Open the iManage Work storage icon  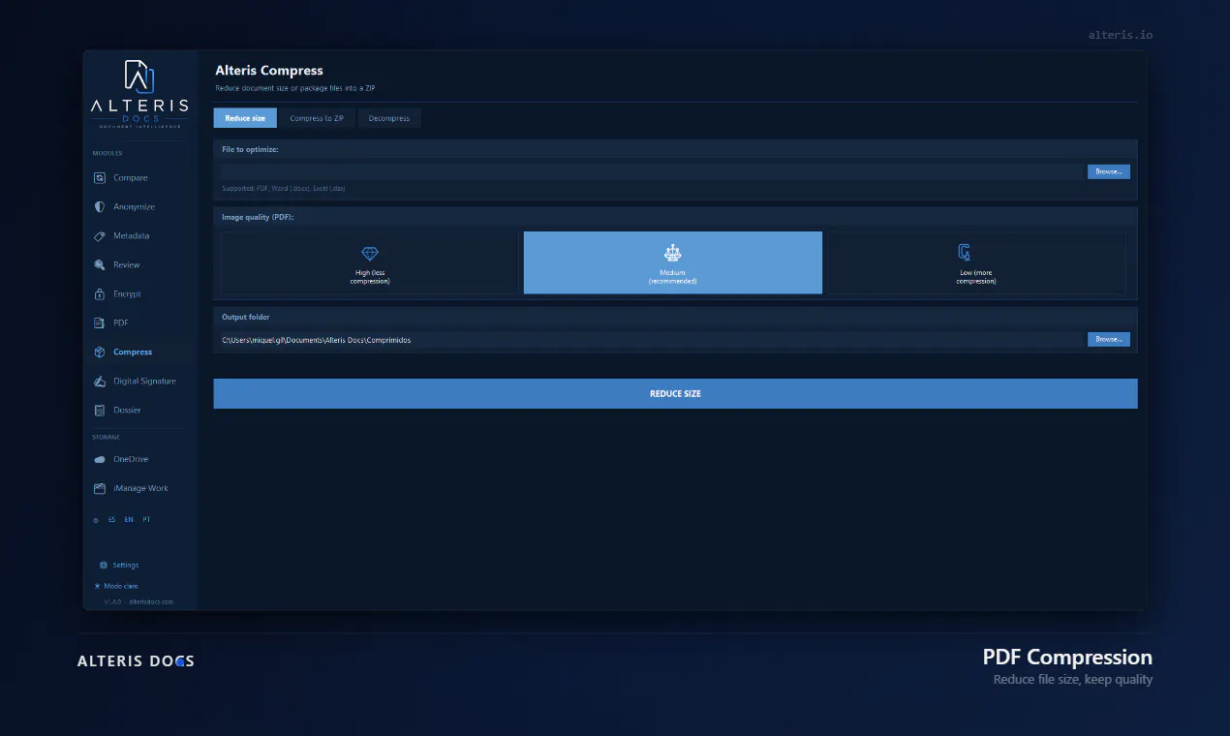(x=100, y=488)
